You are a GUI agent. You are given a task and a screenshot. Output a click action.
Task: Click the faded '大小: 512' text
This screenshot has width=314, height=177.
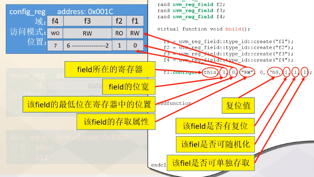29,158
